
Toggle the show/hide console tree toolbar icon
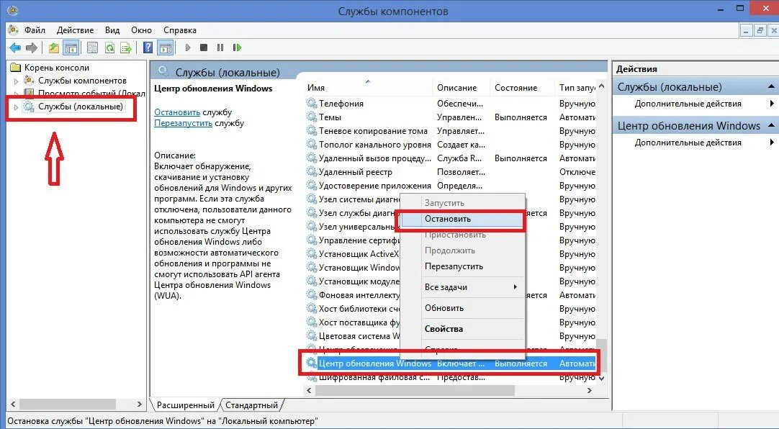tap(71, 48)
